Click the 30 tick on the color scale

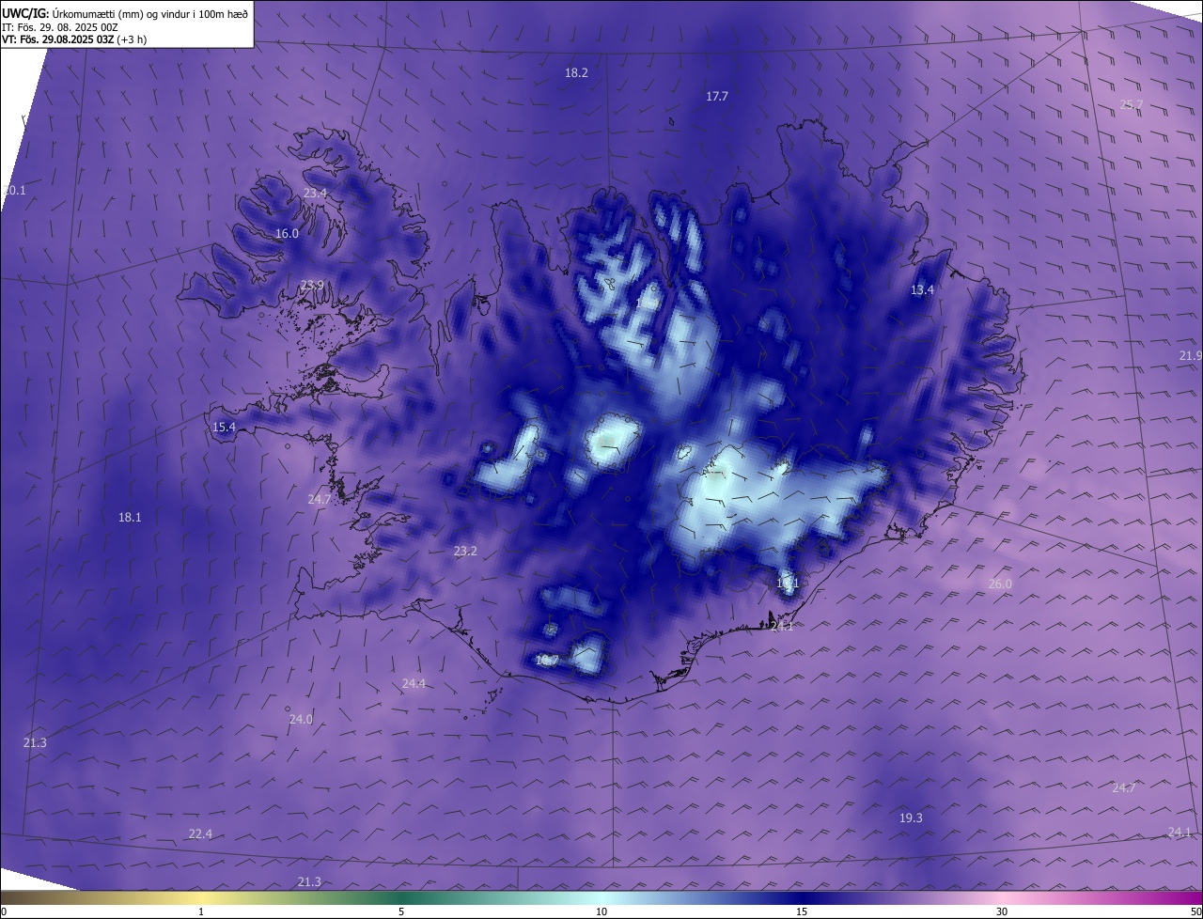[x=1002, y=911]
